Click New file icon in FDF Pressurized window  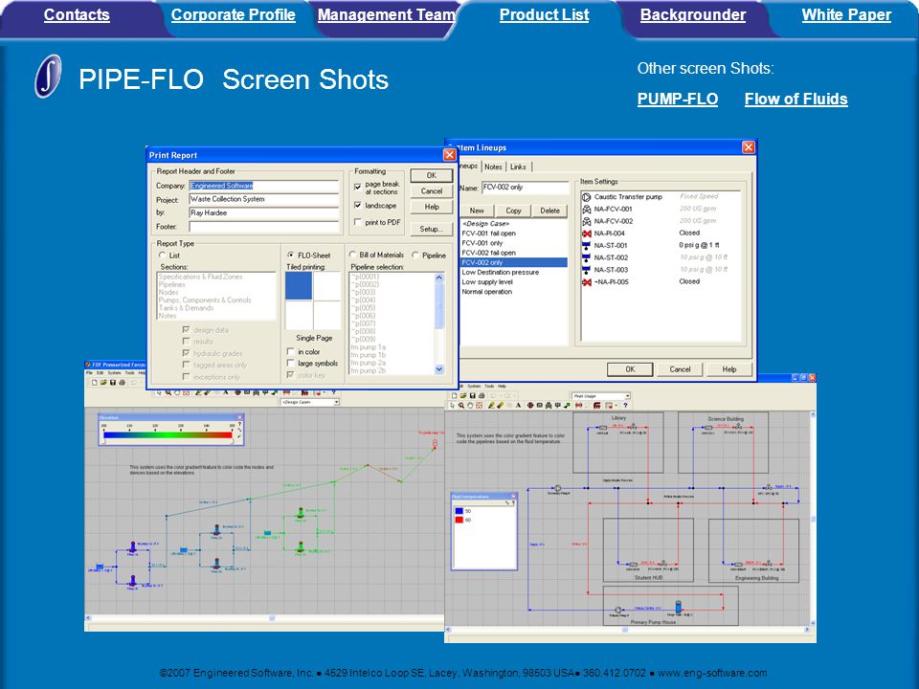[95, 383]
